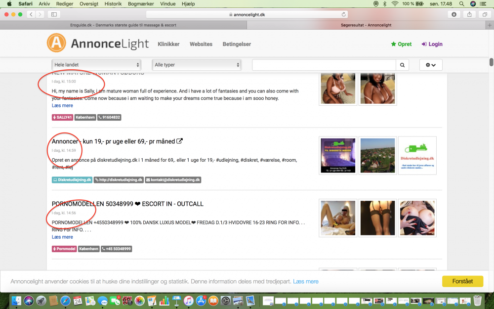Viewport: 494px width, 309px height.
Task: Expand the Hele landet region dropdown
Action: [x=96, y=65]
